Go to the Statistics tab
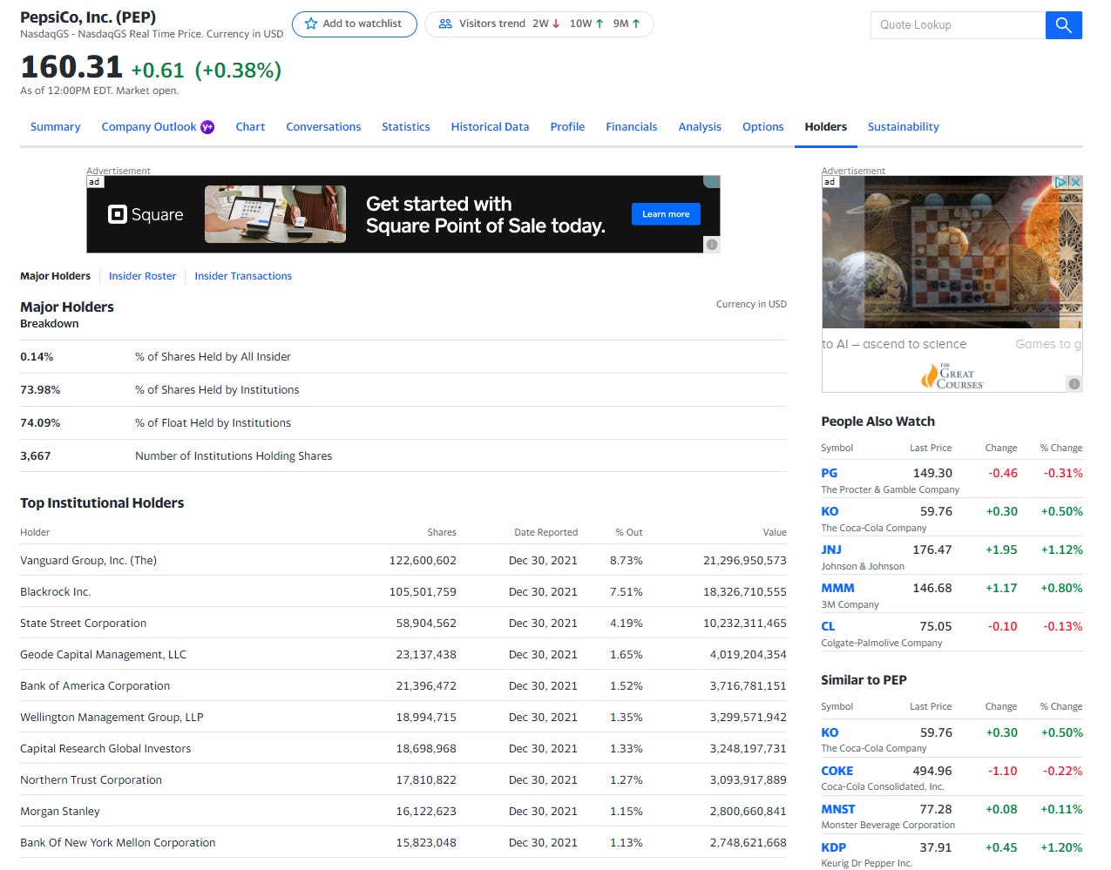The width and height of the screenshot is (1111, 870). (406, 127)
